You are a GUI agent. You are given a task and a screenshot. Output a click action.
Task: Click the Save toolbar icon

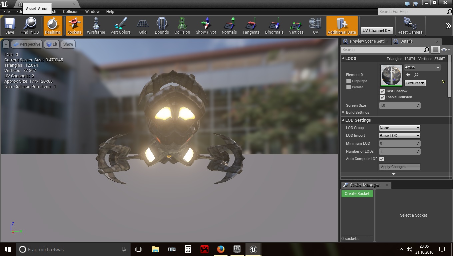[x=10, y=26]
